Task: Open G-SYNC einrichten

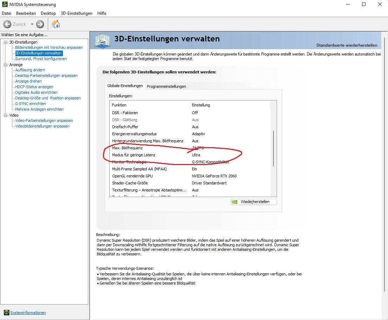Action: tap(31, 104)
